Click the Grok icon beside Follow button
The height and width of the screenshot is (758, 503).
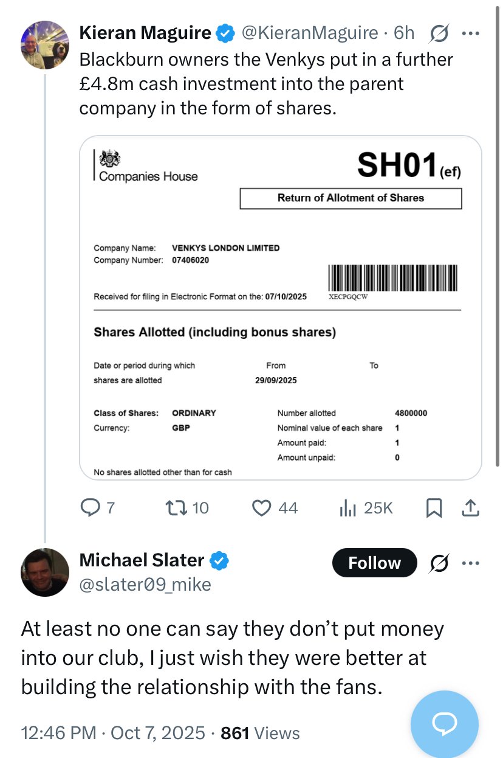click(439, 564)
